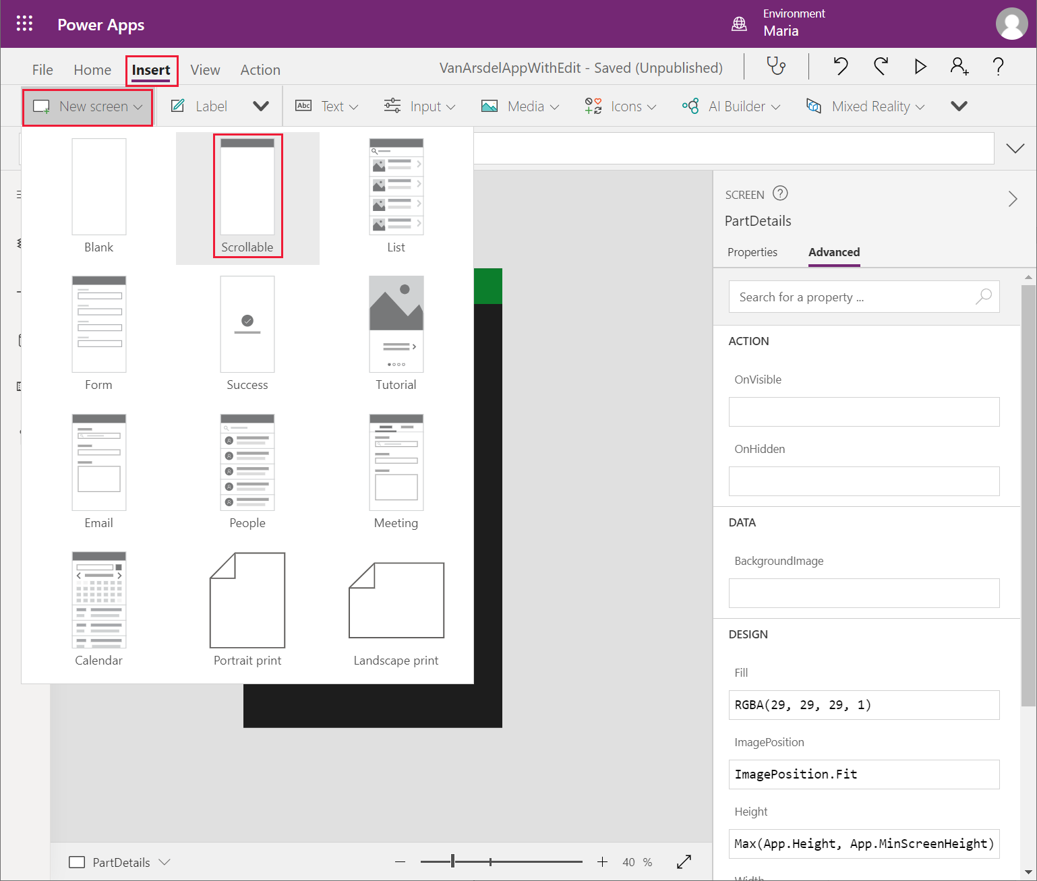1037x881 pixels.
Task: Open the Help question mark
Action: (999, 66)
